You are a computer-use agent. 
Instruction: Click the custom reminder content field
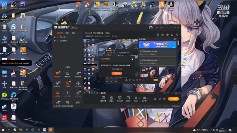coord(117,69)
